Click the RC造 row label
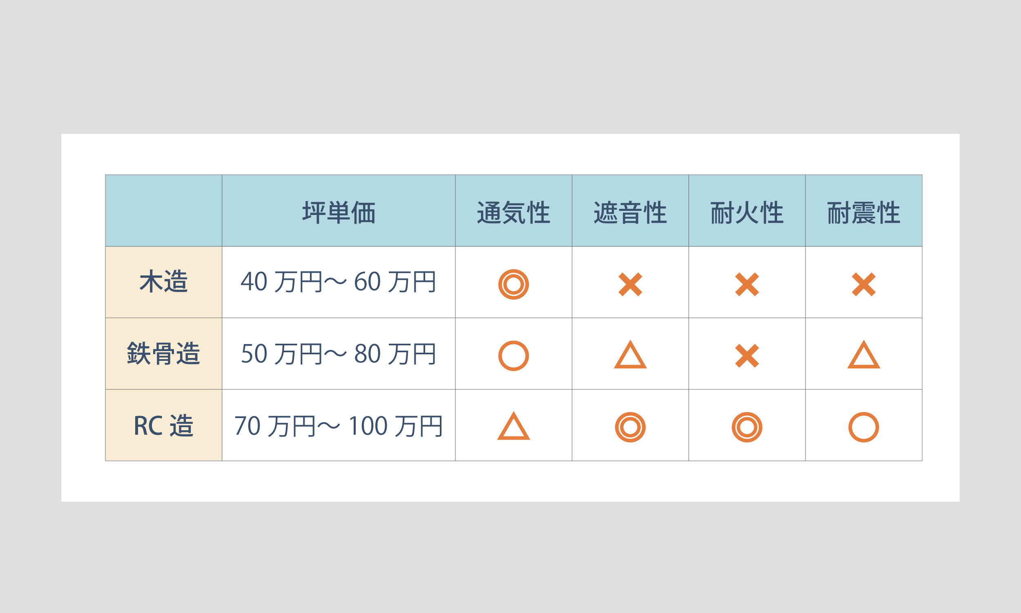Image resolution: width=1021 pixels, height=613 pixels. click(163, 425)
